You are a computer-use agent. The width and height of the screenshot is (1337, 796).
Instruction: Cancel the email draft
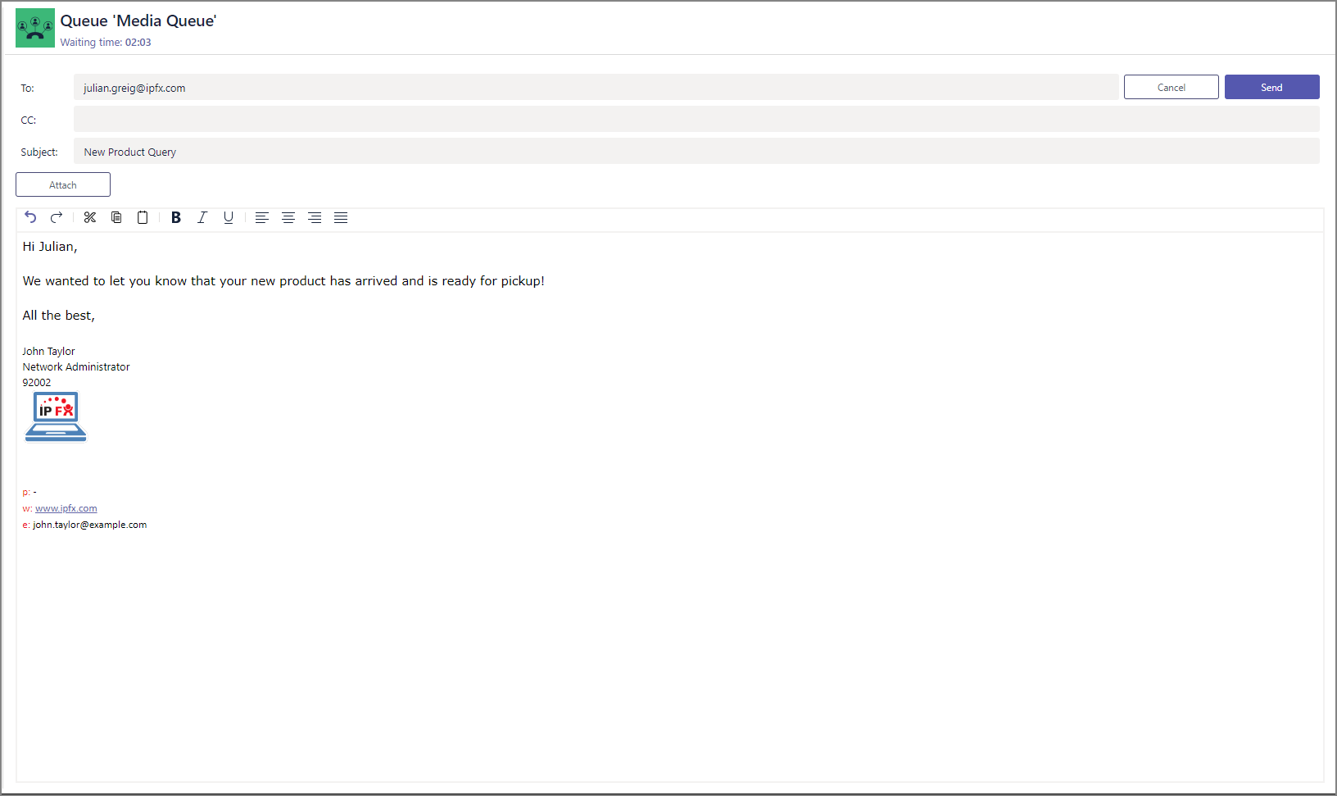point(1171,87)
